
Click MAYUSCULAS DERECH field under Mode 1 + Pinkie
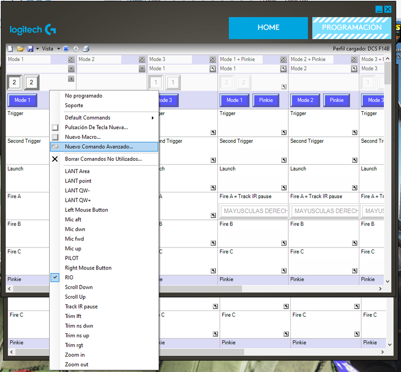coord(253,211)
